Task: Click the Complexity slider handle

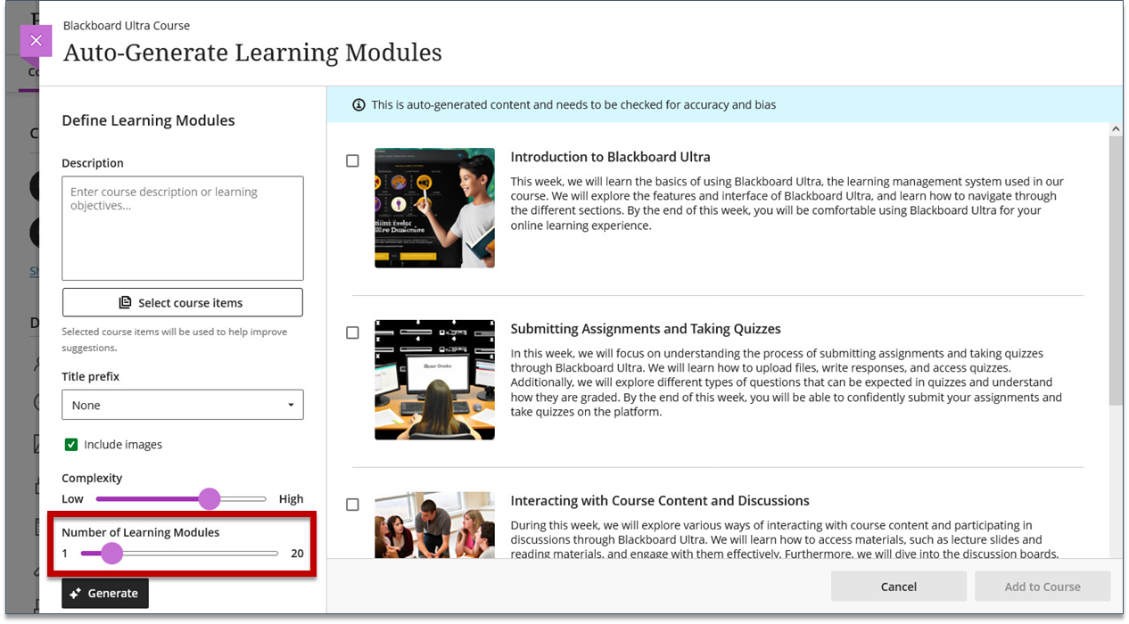Action: coord(209,498)
